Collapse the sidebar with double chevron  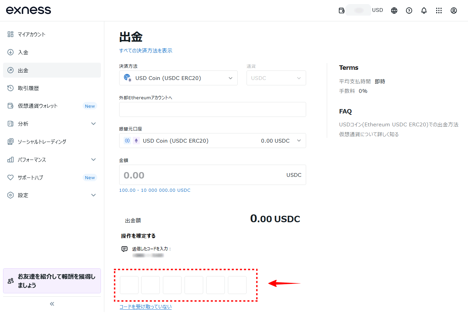pos(52,304)
